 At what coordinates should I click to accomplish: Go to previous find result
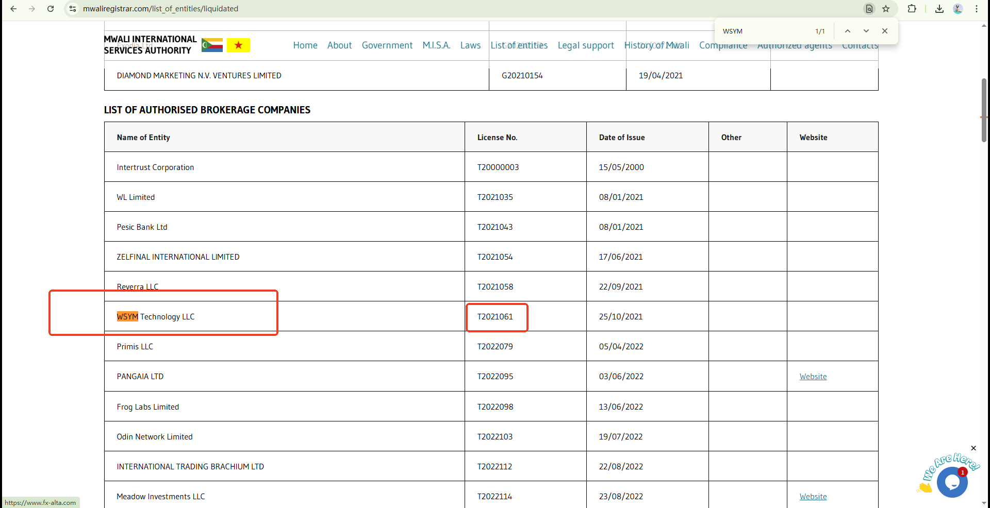click(847, 31)
